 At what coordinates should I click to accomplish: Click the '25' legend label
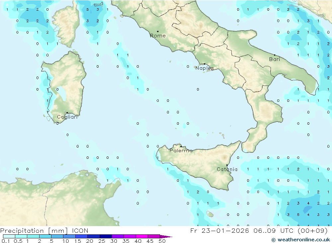click(102, 241)
